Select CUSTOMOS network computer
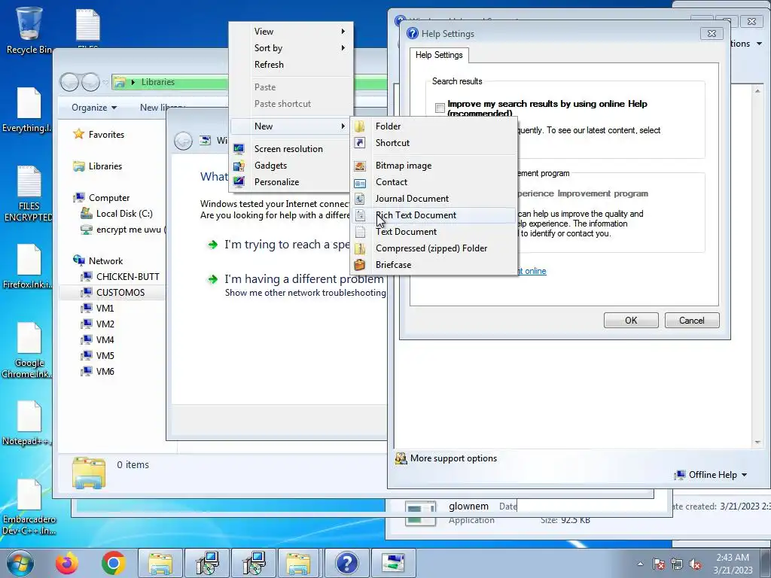This screenshot has width=771, height=578. click(120, 293)
